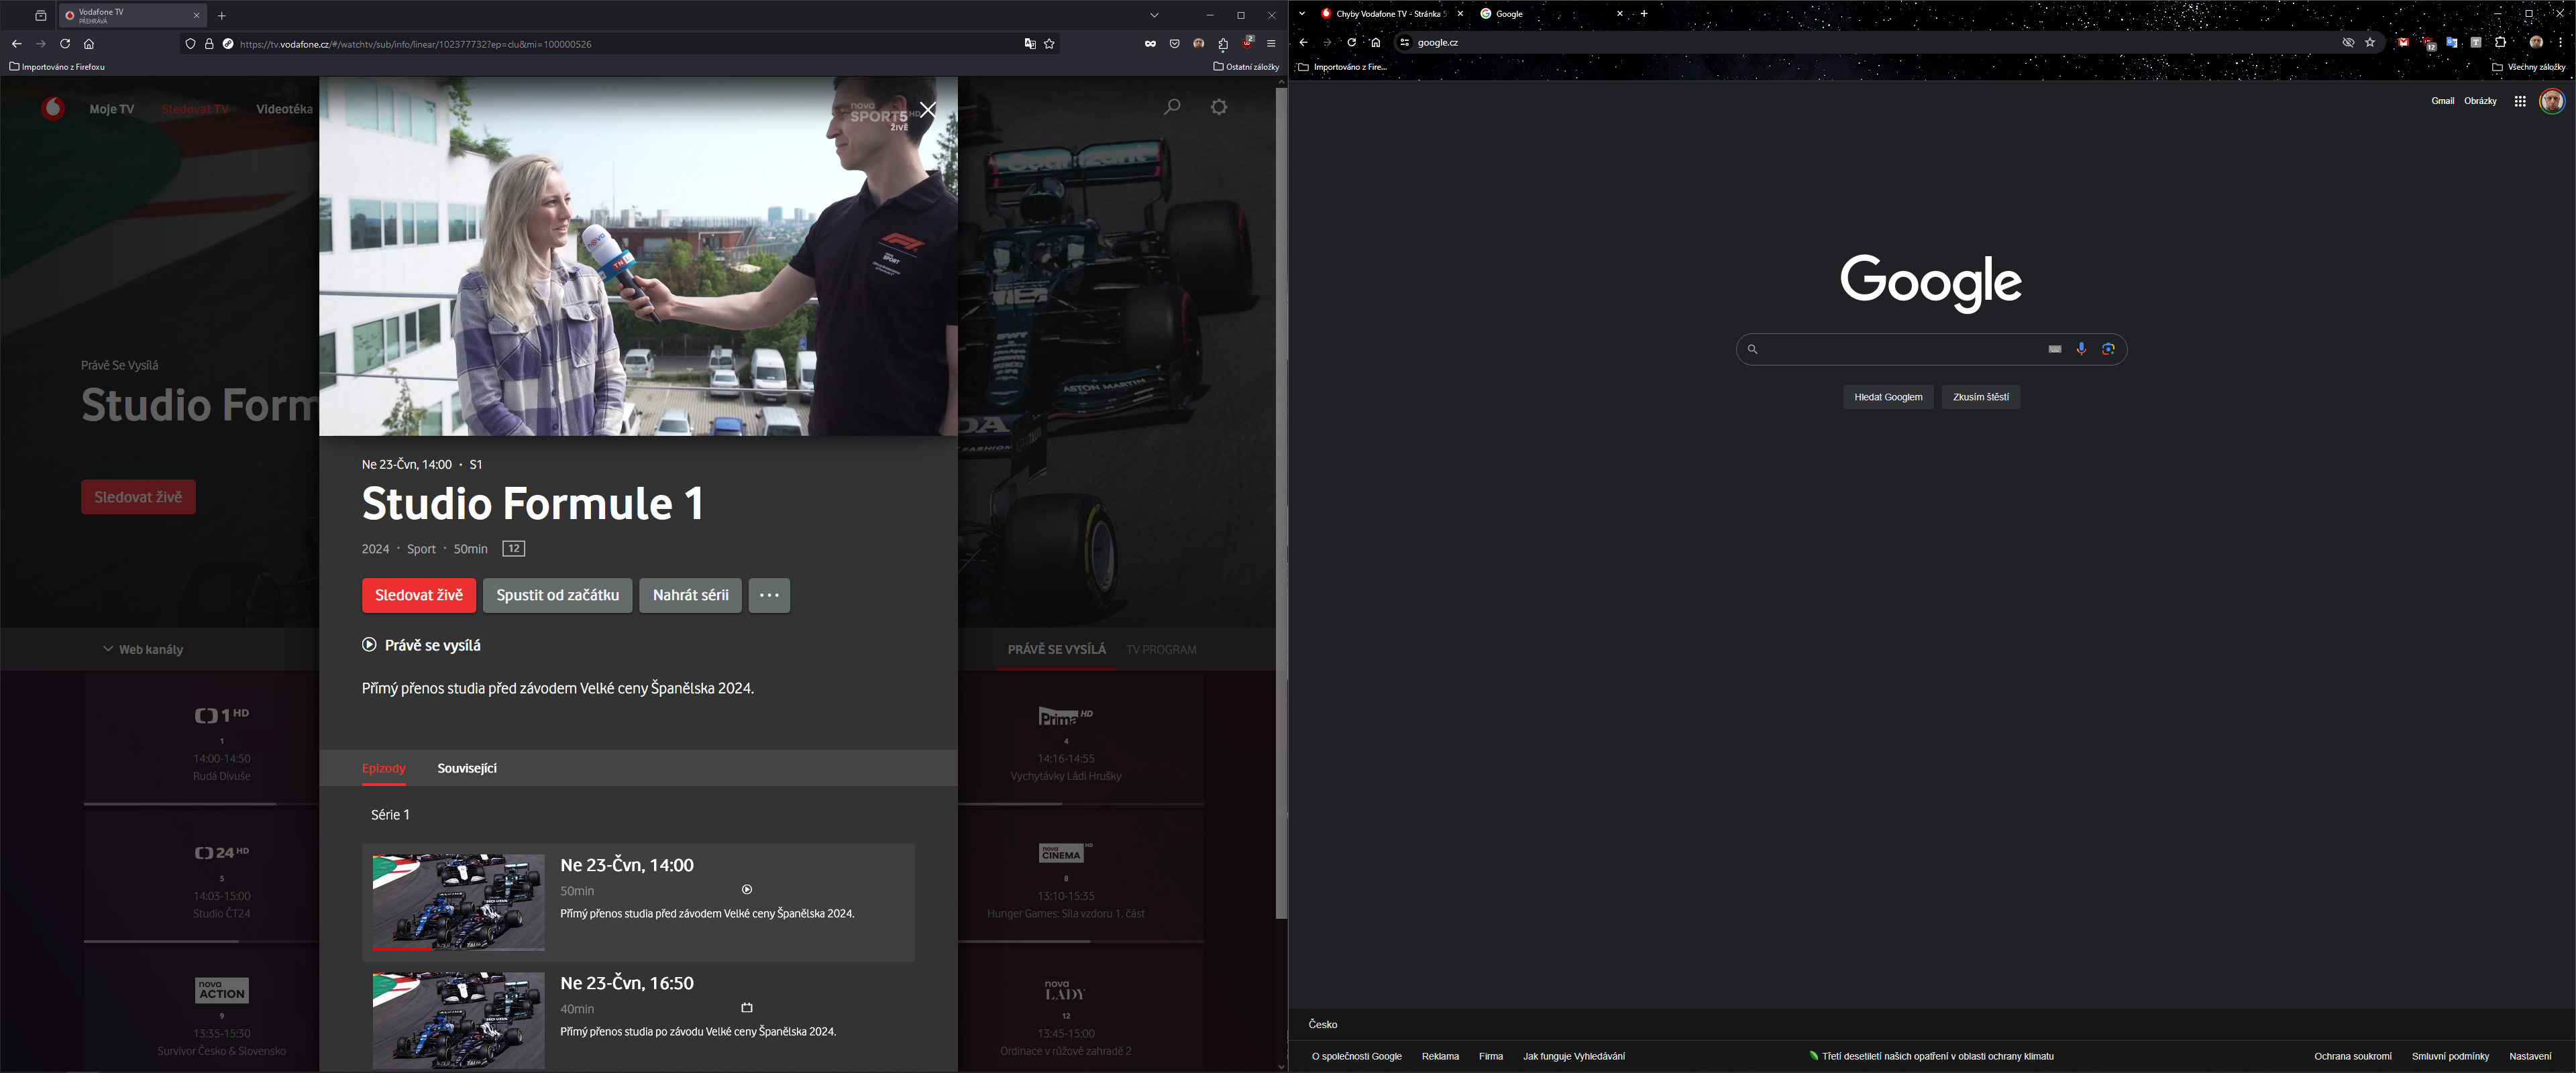Bookmark this page in Firefox
The image size is (2576, 1073).
tap(1049, 44)
